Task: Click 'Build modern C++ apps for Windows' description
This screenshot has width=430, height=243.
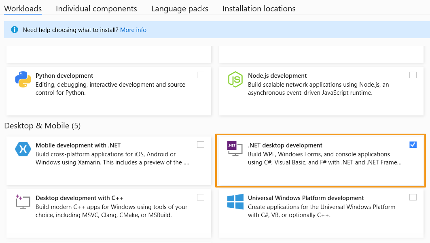Action: [111, 211]
